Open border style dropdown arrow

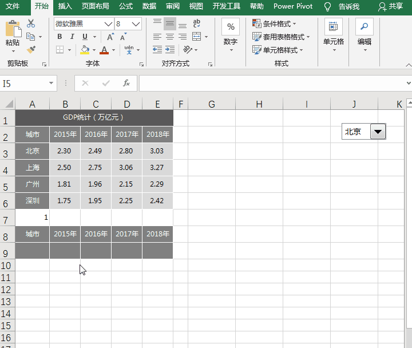pos(69,50)
